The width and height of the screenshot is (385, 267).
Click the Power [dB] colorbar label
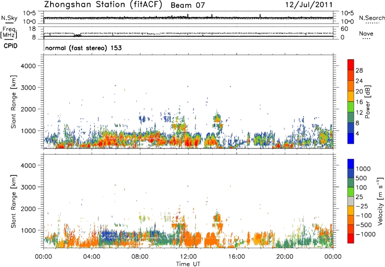367,102
